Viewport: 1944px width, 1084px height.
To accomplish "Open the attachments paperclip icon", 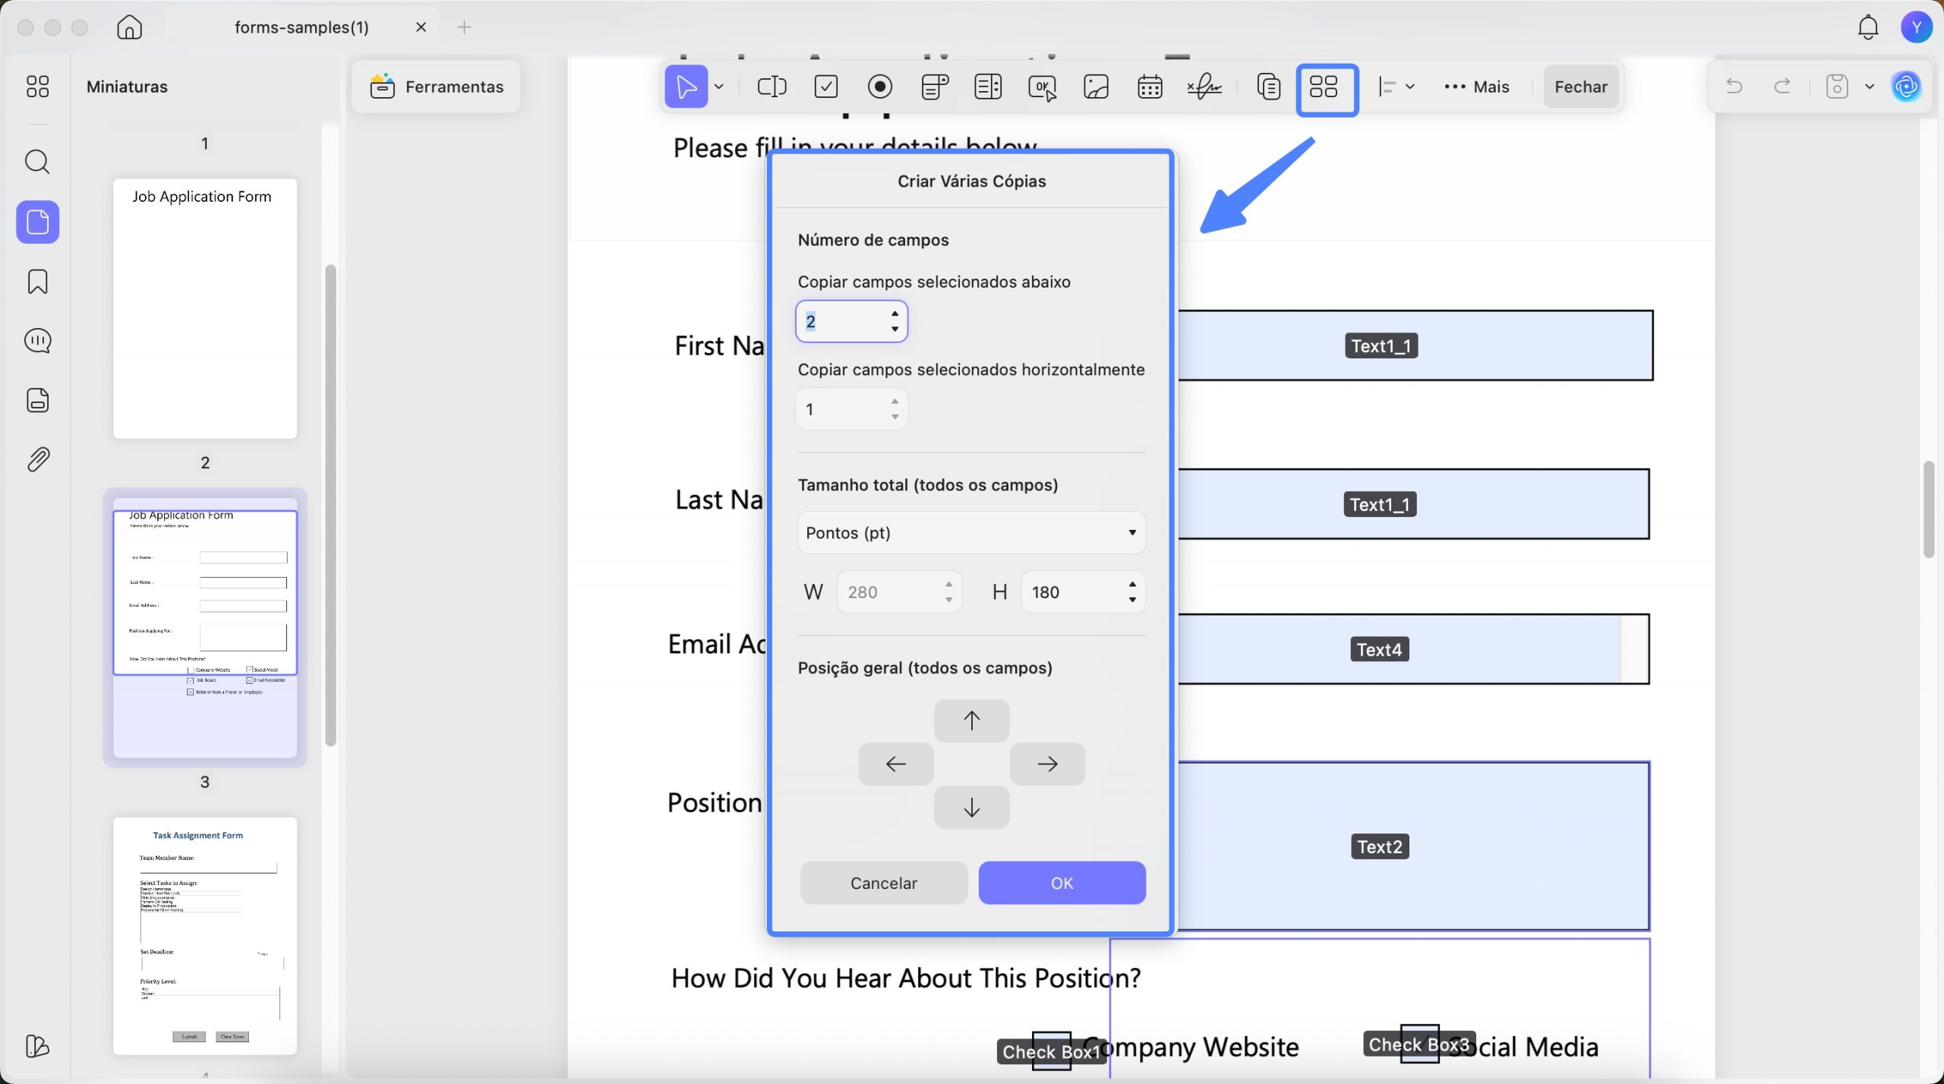I will point(37,459).
